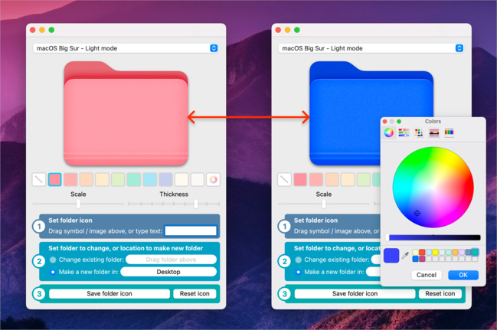Open the color wheel tab in Colors panel
The image size is (497, 330).
tap(389, 132)
